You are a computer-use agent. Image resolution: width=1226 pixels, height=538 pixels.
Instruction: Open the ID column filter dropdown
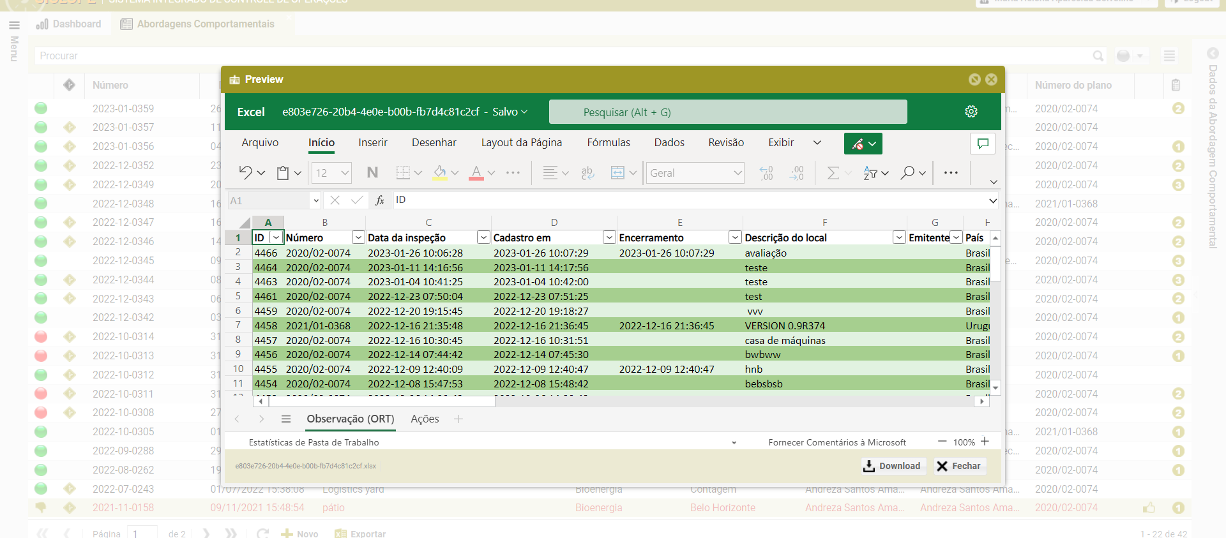(x=276, y=237)
